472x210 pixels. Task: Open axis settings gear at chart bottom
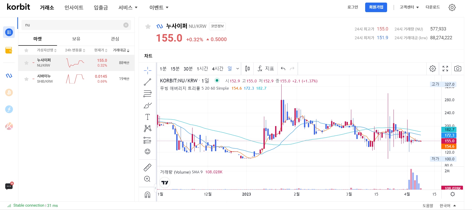453,194
